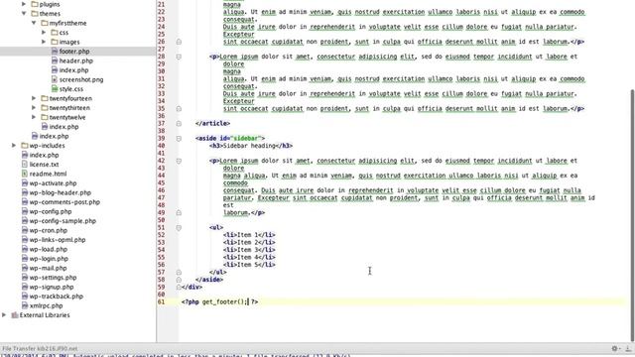Open wp-mail.php file
The width and height of the screenshot is (635, 357).
48,268
